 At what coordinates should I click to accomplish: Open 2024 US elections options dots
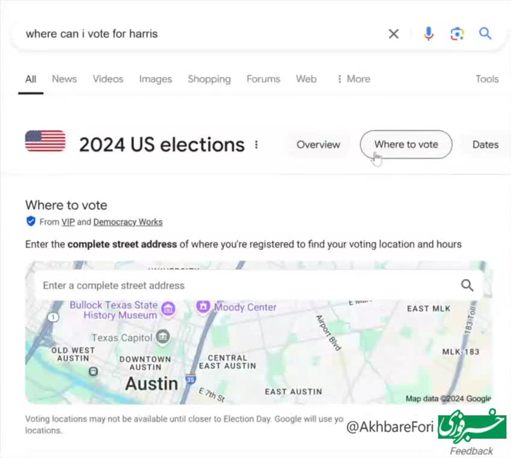[x=257, y=145]
